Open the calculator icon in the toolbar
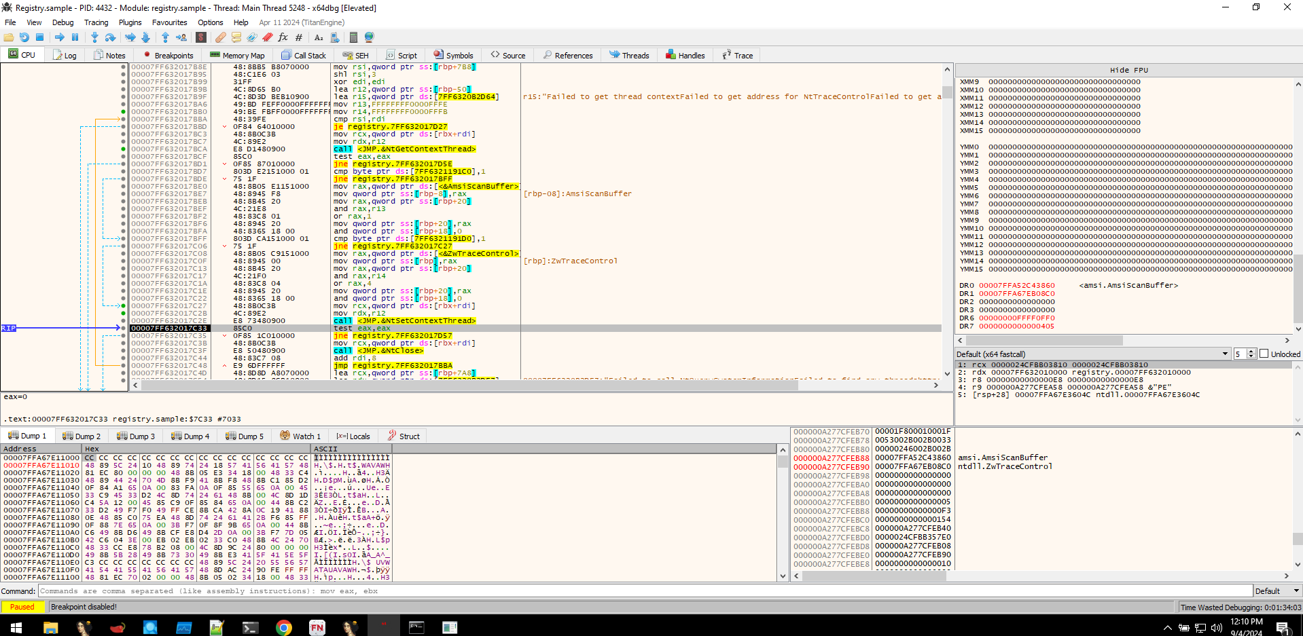The height and width of the screenshot is (636, 1303). tap(353, 37)
